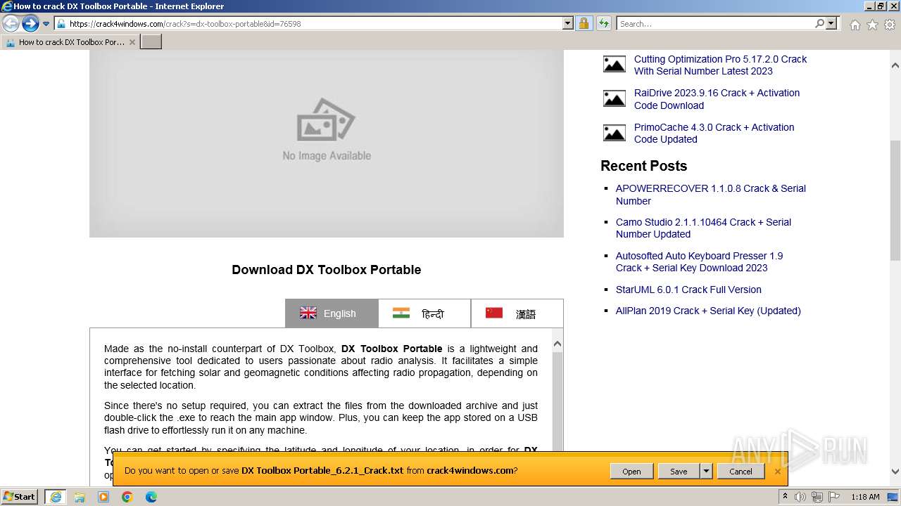901x506 pixels.
Task: Open network tray icon
Action: point(816,497)
